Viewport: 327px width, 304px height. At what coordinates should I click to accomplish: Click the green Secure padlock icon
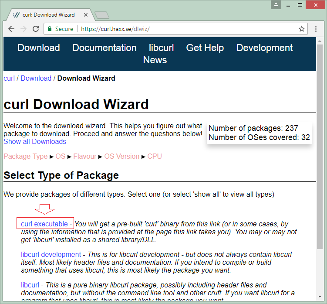click(x=50, y=29)
